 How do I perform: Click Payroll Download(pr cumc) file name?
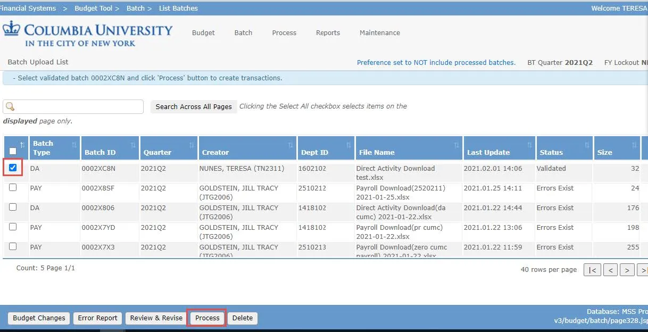tap(399, 231)
